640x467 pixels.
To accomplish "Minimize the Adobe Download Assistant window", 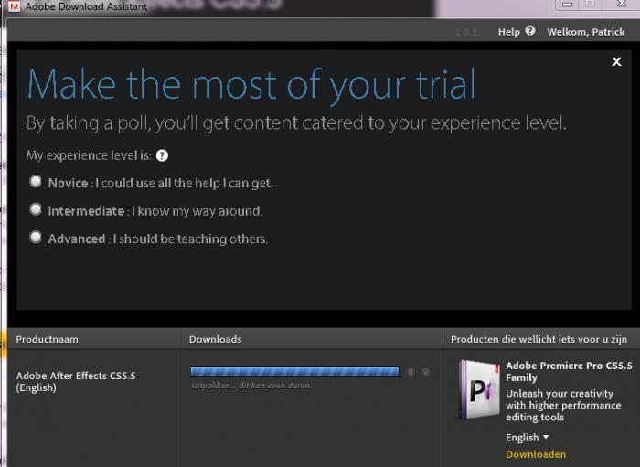I will pos(567,5).
